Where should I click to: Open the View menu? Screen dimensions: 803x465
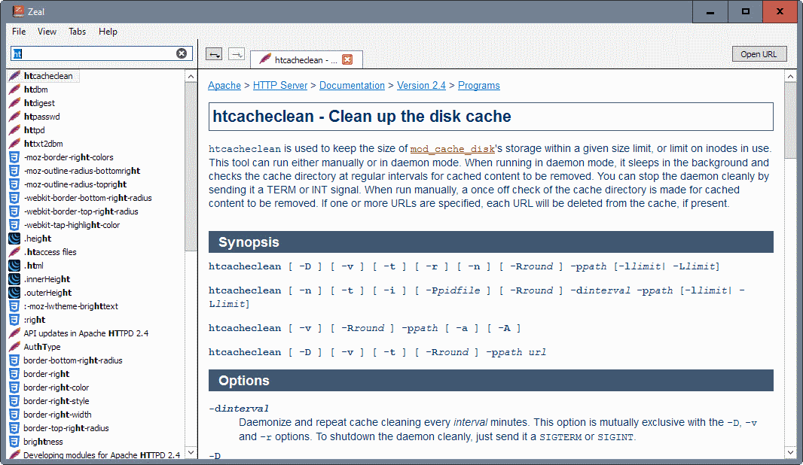[47, 32]
